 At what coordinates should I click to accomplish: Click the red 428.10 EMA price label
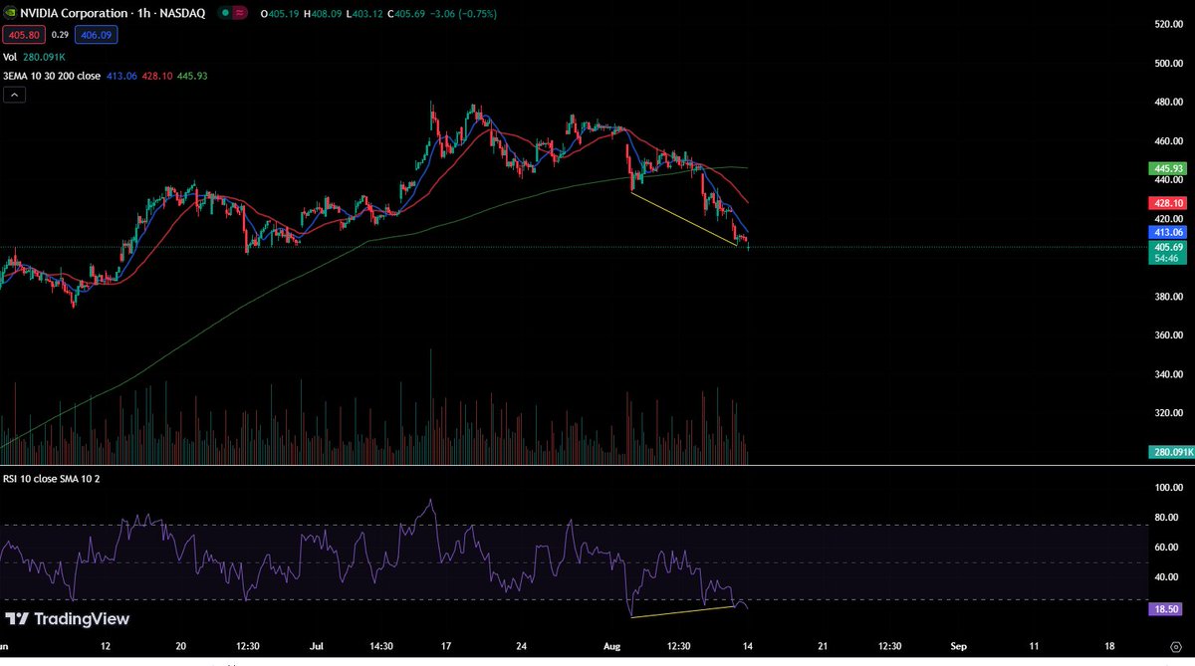1167,203
